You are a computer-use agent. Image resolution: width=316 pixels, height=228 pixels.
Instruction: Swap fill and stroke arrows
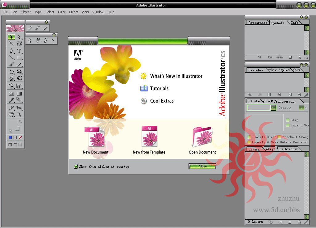[x=20, y=121]
